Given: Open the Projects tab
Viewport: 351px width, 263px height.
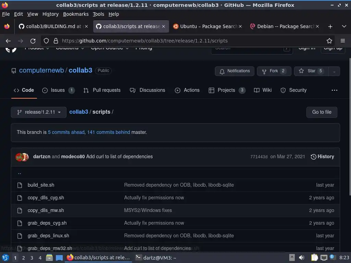Looking at the screenshot, I should point(227,90).
